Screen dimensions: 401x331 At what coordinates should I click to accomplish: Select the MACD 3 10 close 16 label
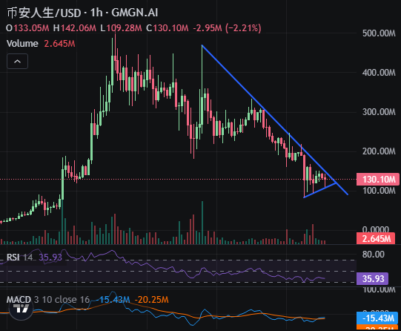pyautogui.click(x=48, y=300)
